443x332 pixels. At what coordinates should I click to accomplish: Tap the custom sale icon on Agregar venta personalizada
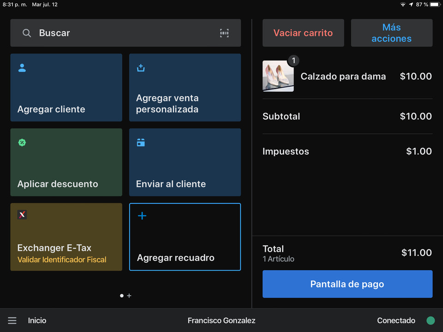point(140,67)
